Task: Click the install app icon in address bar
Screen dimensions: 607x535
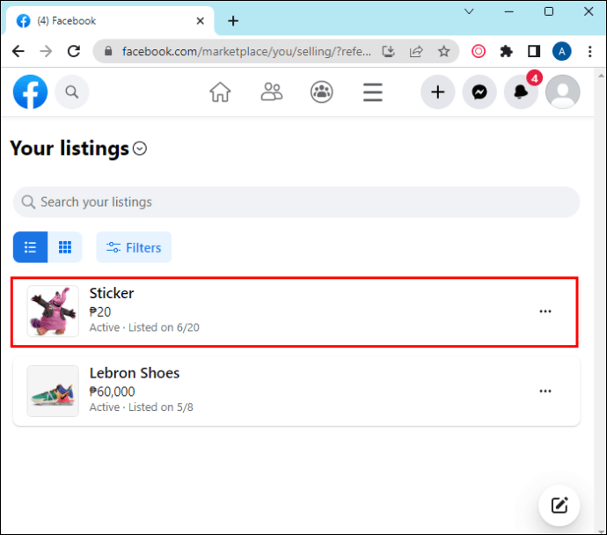Action: 388,51
